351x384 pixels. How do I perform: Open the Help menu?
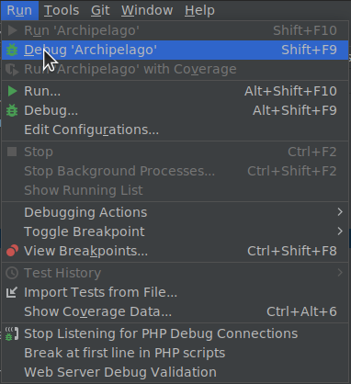click(199, 10)
